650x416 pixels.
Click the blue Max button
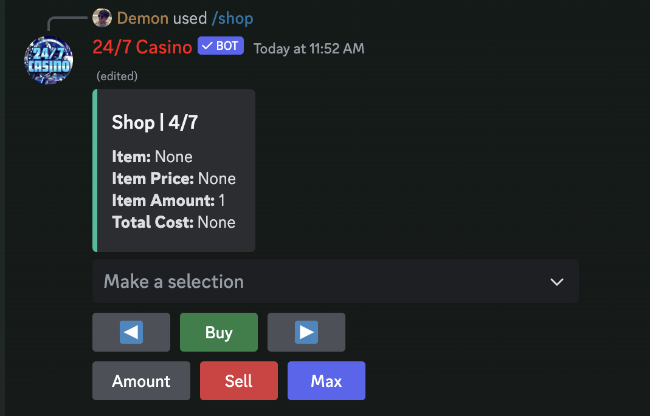tap(327, 381)
